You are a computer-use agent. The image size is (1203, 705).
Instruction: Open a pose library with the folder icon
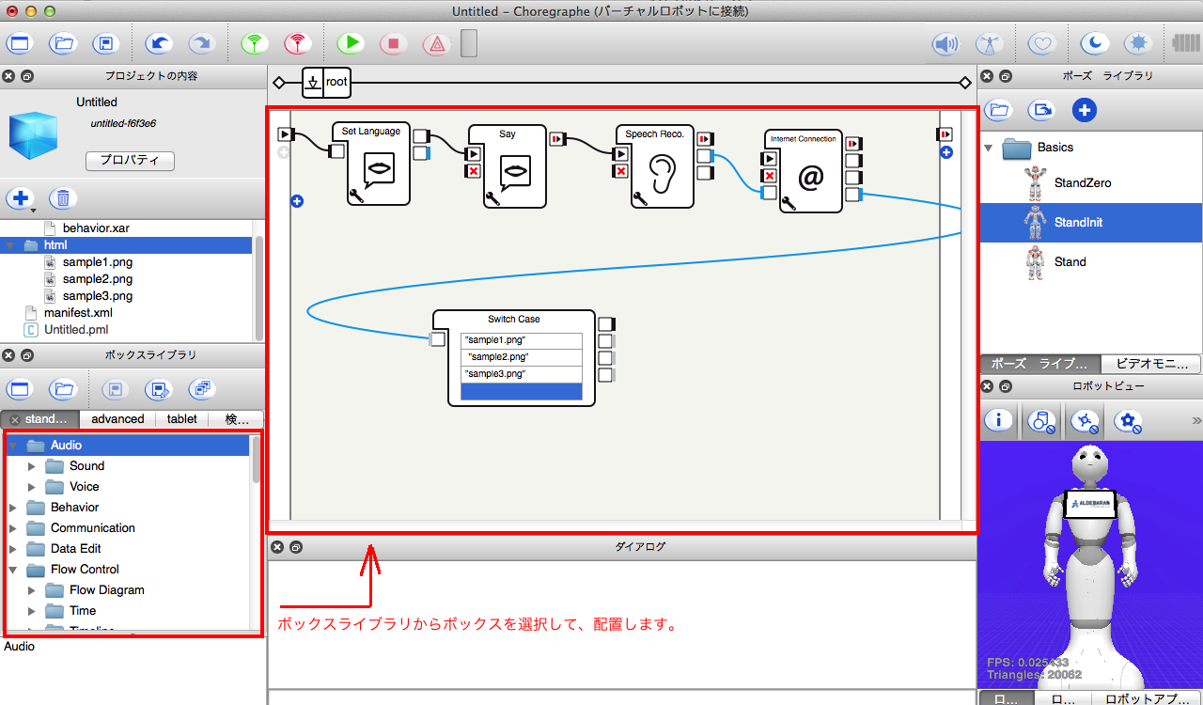(x=998, y=110)
